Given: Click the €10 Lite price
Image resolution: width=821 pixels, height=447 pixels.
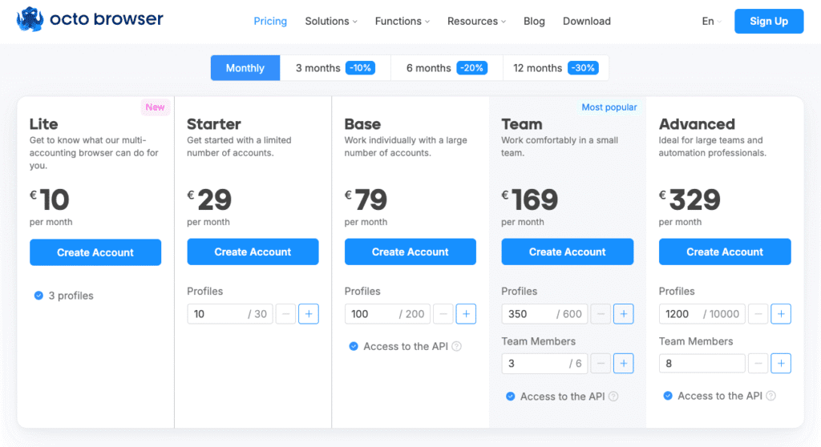Looking at the screenshot, I should click(x=50, y=199).
